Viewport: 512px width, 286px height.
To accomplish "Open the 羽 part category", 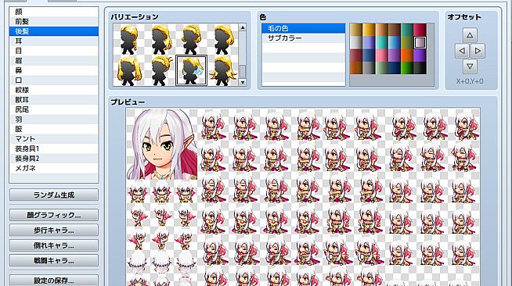I will click(x=54, y=120).
